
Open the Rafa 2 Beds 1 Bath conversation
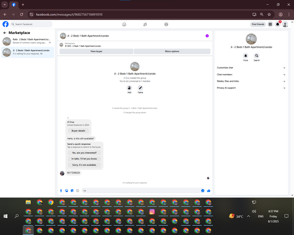28,41
